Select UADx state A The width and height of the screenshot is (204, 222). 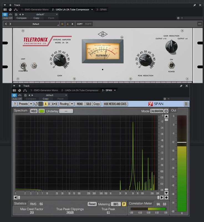68,24
